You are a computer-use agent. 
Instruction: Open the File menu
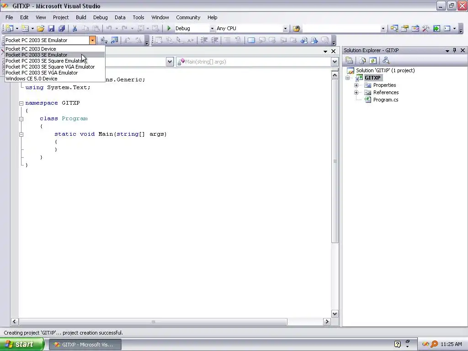[x=9, y=17]
